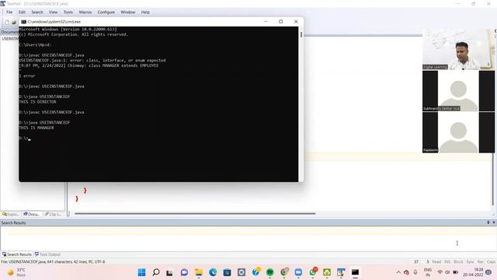Click the Rajalaxmi participant tile
Screen dimensions: 497x280
click(458, 132)
